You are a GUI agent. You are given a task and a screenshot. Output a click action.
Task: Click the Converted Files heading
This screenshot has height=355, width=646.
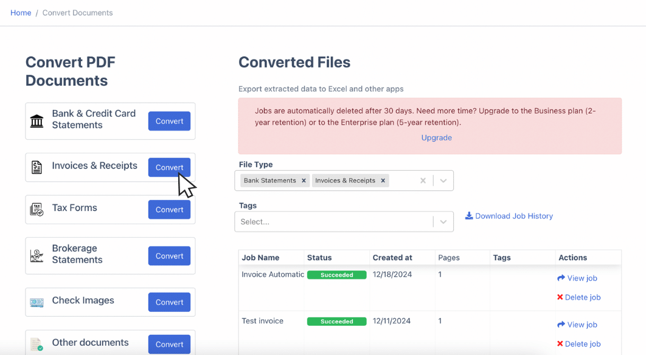point(294,62)
